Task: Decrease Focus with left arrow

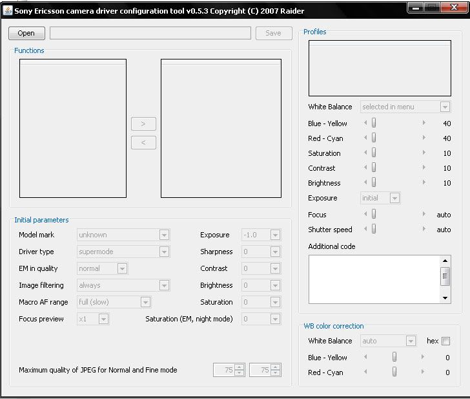Action: pos(365,214)
